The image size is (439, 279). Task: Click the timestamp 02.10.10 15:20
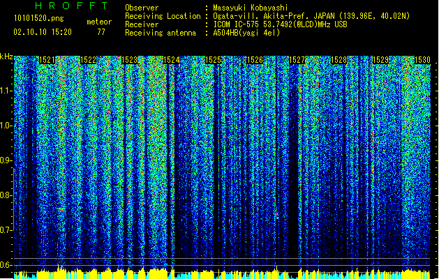43,32
